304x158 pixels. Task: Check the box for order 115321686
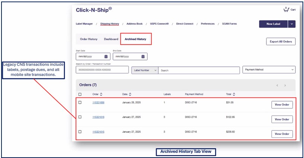80,103
